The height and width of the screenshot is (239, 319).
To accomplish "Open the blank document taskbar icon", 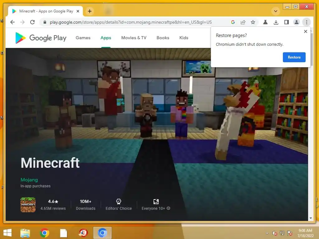I will pyautogui.click(x=64, y=233).
